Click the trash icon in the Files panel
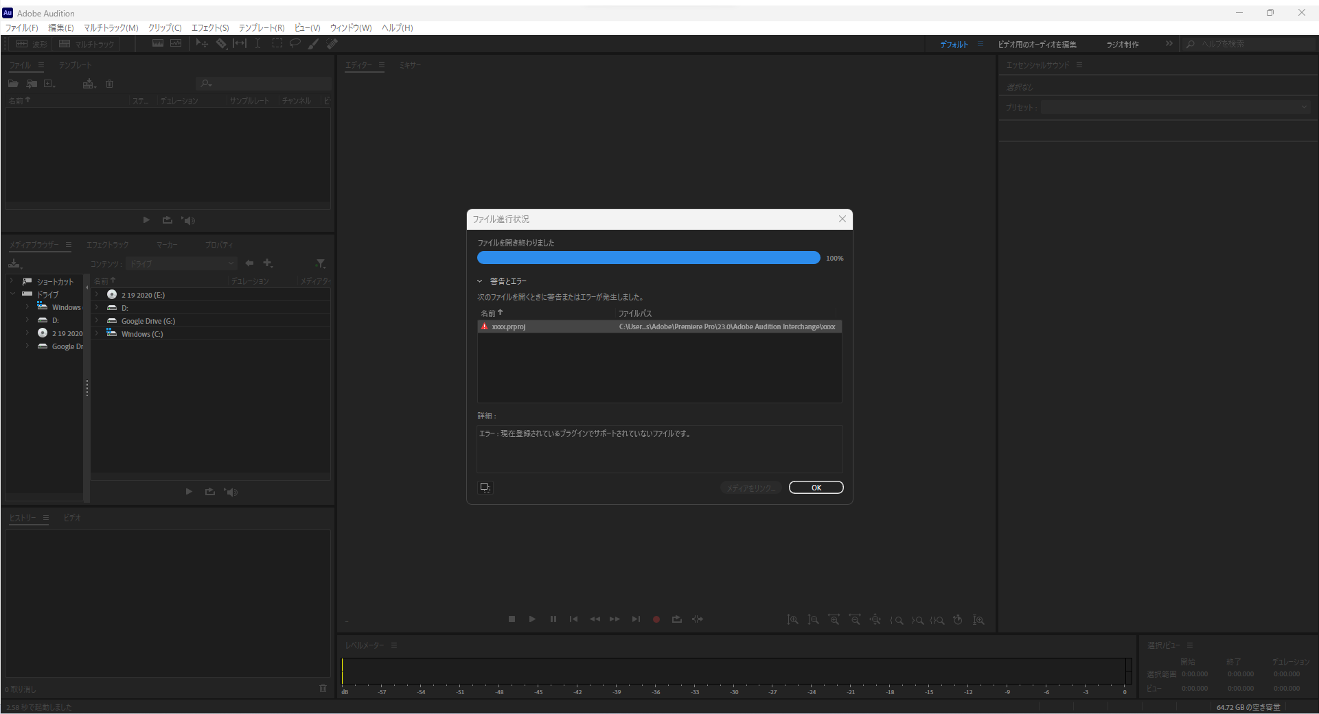Image resolution: width=1319 pixels, height=714 pixels. [110, 83]
